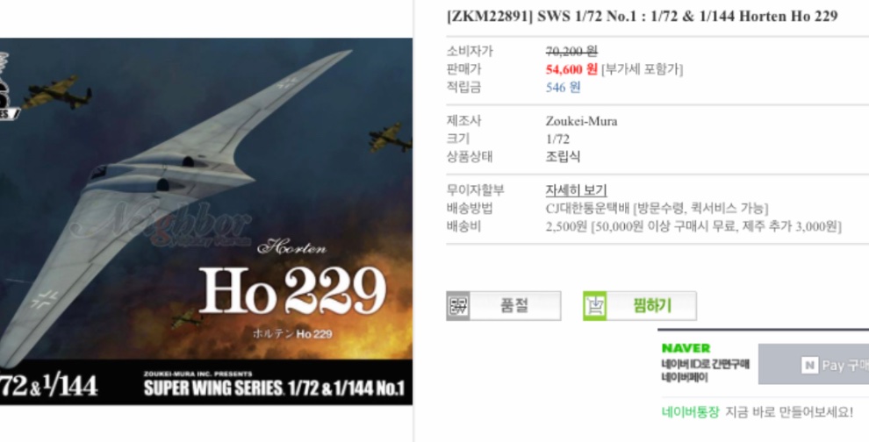The height and width of the screenshot is (442, 869).
Task: Click the green NAVER logo
Action: [686, 348]
